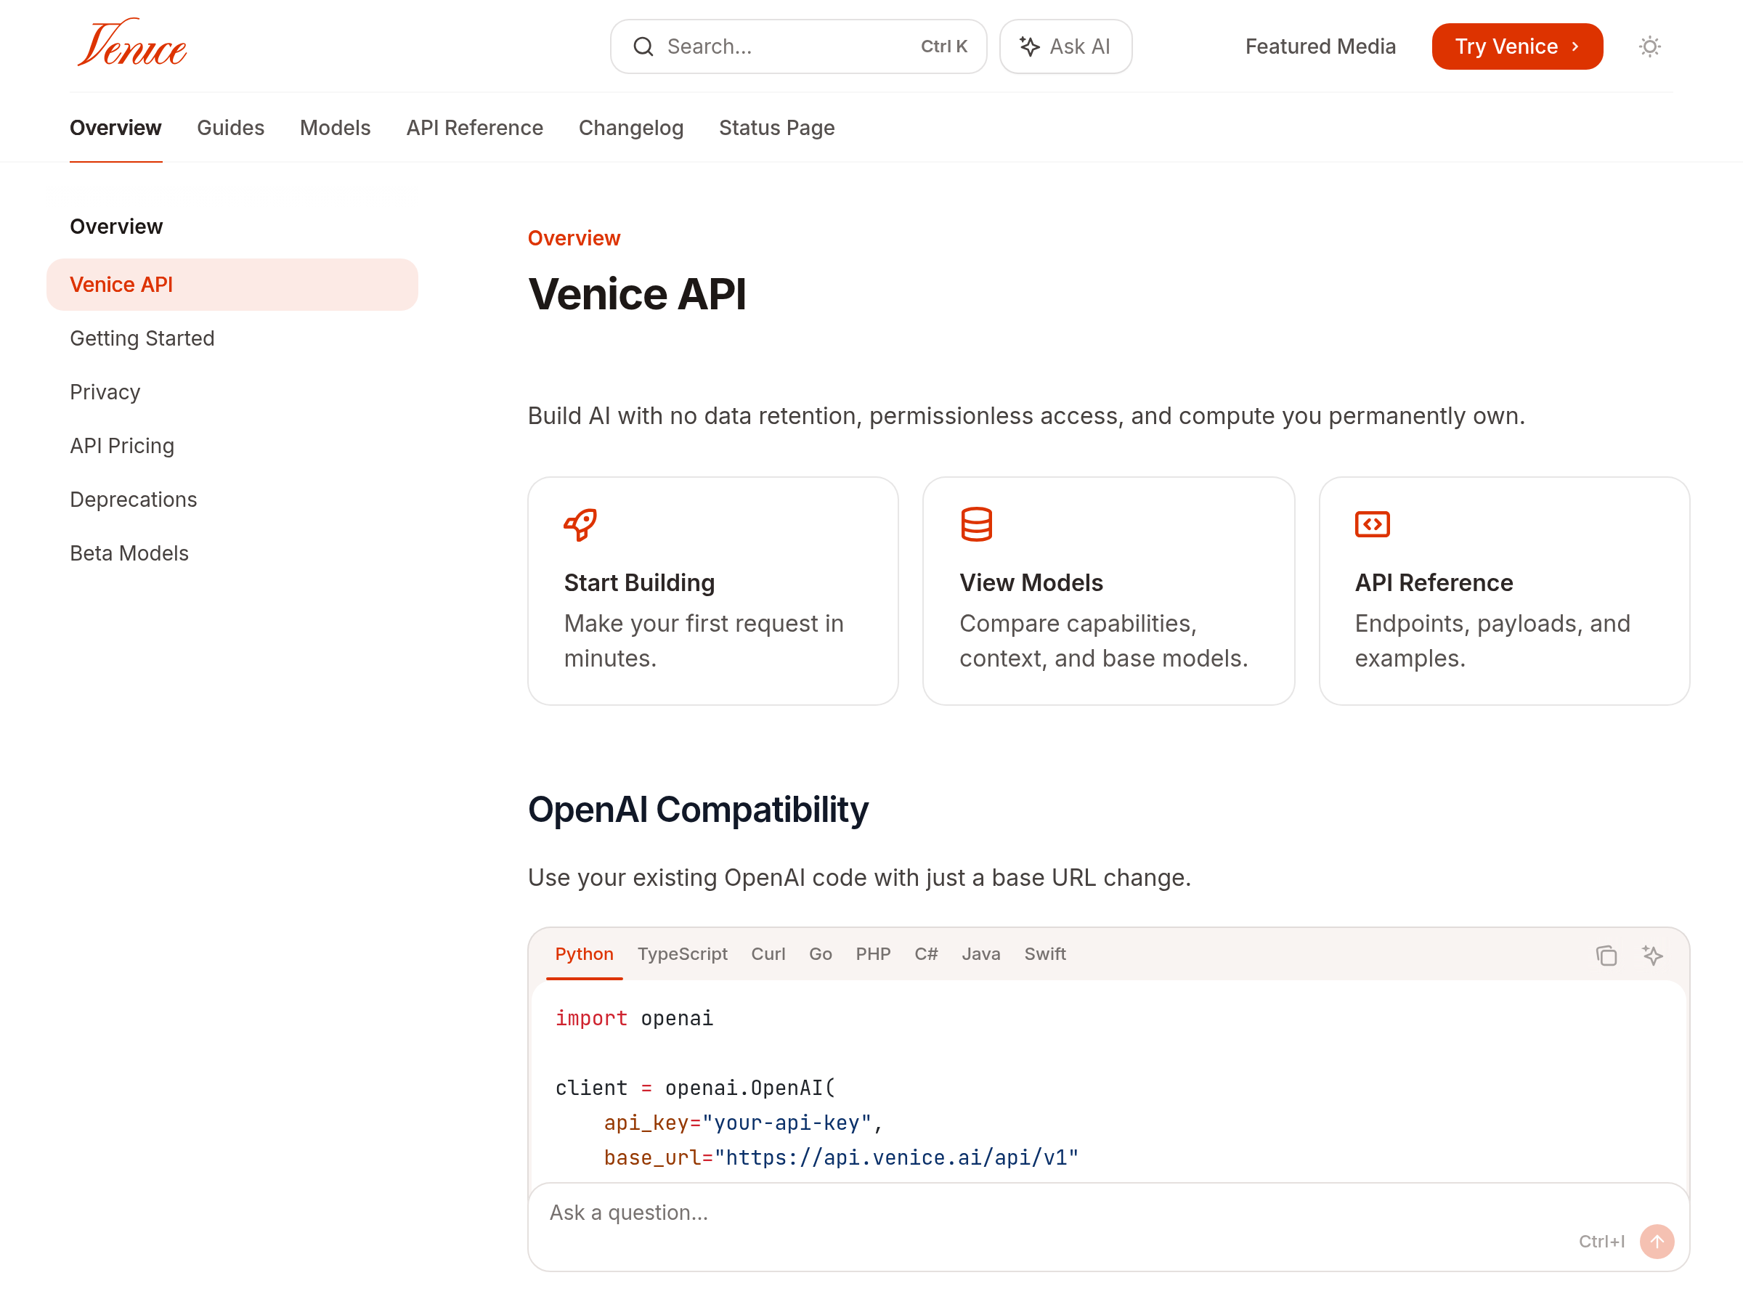Copy the code block with the copy icon

(x=1606, y=955)
